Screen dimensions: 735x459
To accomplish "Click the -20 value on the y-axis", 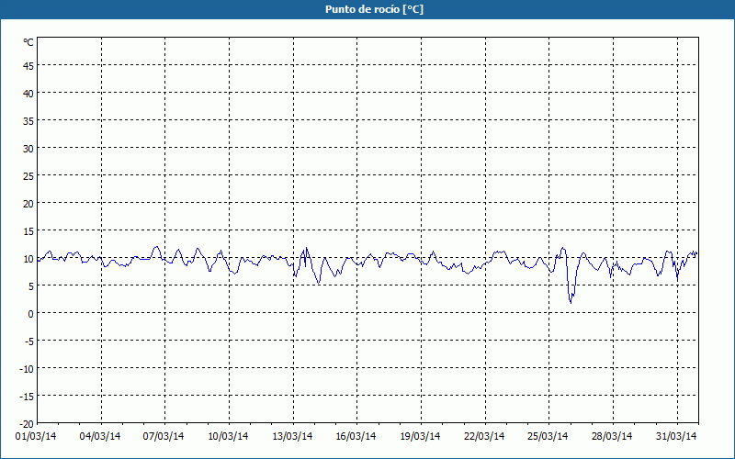I will point(27,424).
